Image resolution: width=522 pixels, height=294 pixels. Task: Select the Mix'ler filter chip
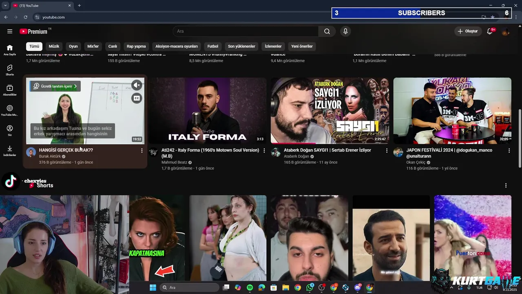point(93,46)
